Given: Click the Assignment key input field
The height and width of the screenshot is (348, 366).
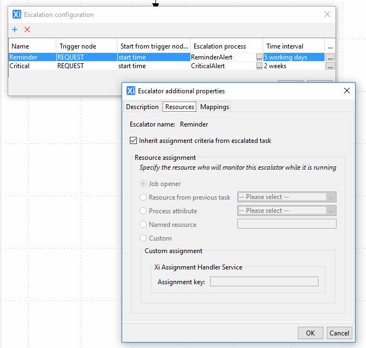Looking at the screenshot, I should point(264,282).
